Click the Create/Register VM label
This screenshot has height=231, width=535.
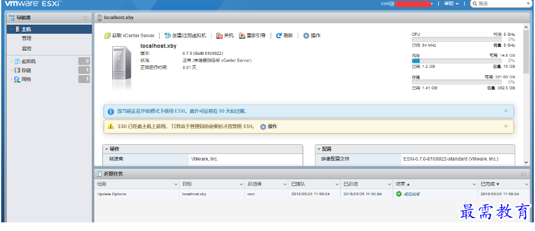tap(189, 36)
